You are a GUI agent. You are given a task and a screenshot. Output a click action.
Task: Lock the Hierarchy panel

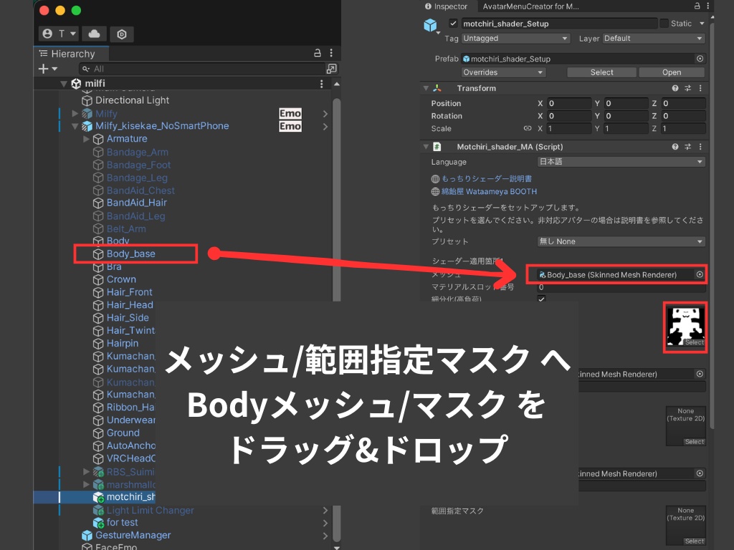click(318, 53)
